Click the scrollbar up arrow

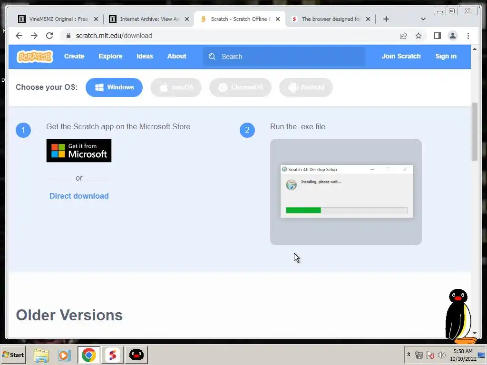click(474, 49)
